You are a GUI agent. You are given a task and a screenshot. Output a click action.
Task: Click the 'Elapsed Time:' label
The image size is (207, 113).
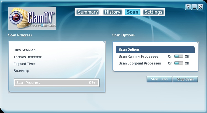(25, 64)
